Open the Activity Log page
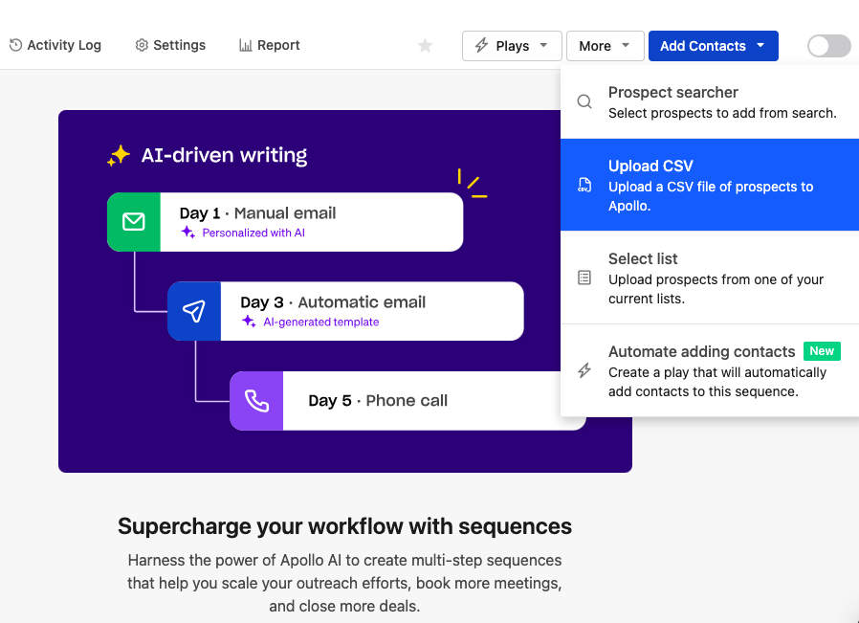 63,45
